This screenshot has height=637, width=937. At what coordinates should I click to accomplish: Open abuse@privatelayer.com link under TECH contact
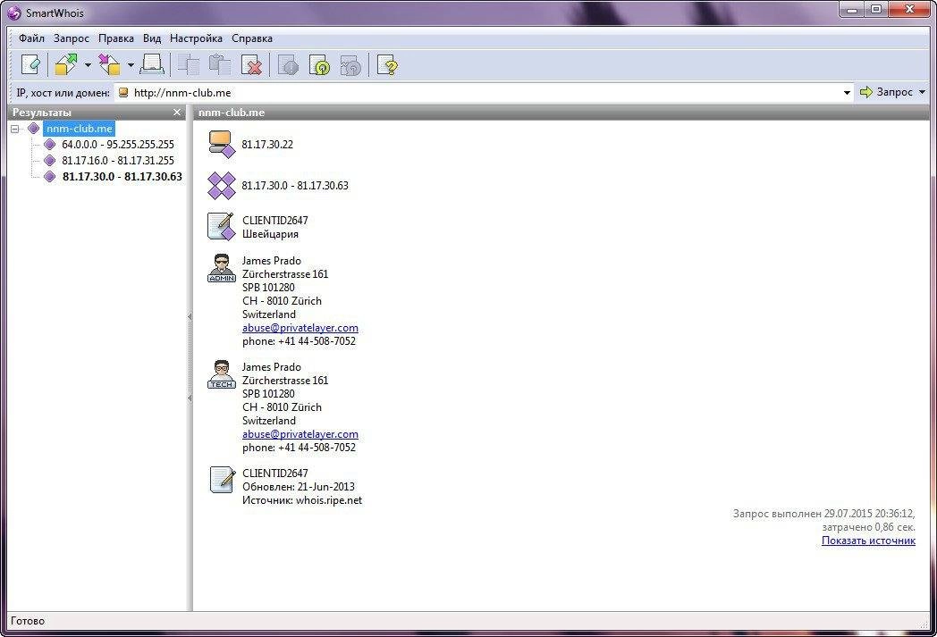pos(300,434)
